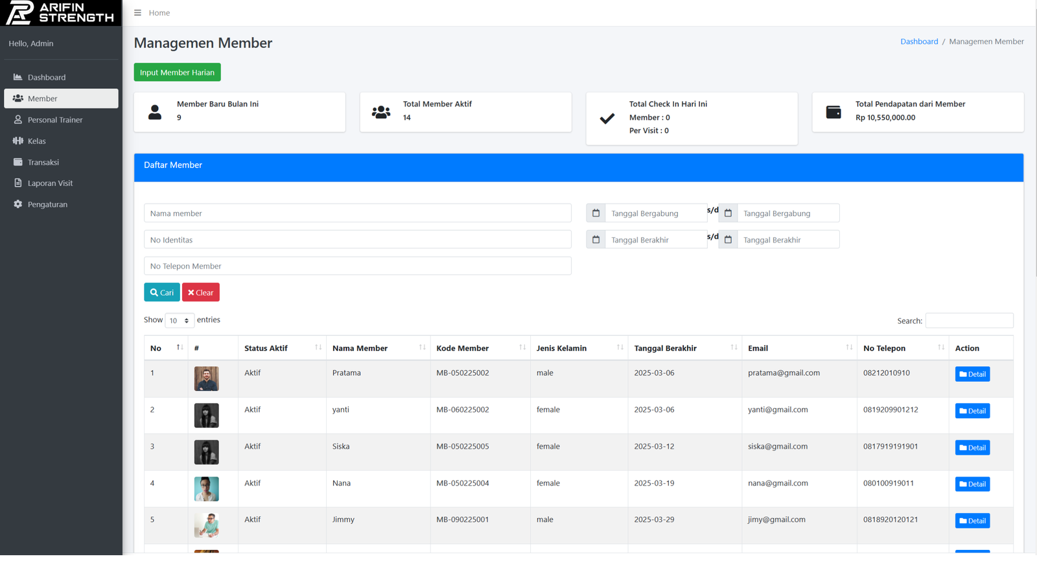
Task: Focus the No Identitas input field
Action: click(x=358, y=240)
